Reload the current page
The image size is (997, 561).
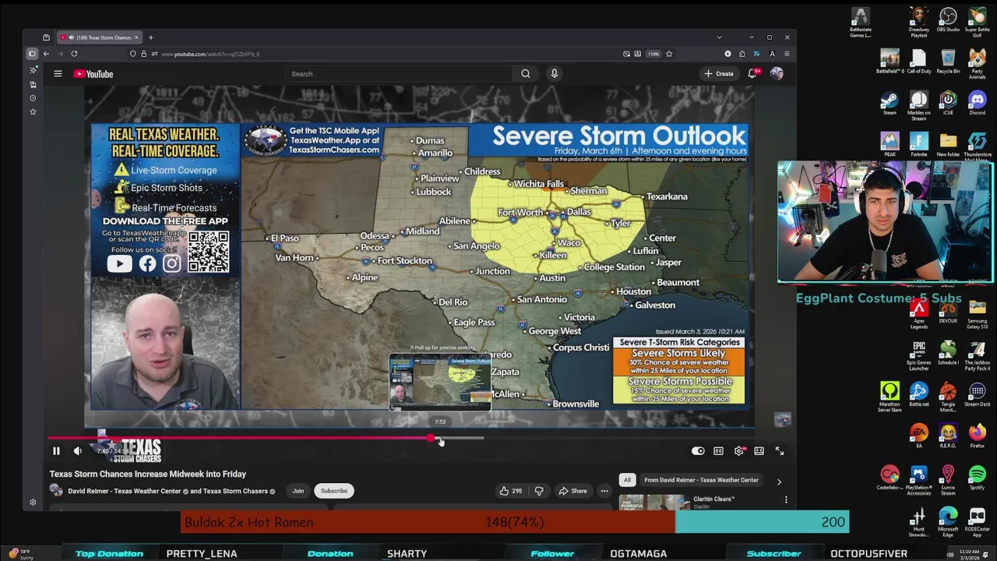point(74,54)
